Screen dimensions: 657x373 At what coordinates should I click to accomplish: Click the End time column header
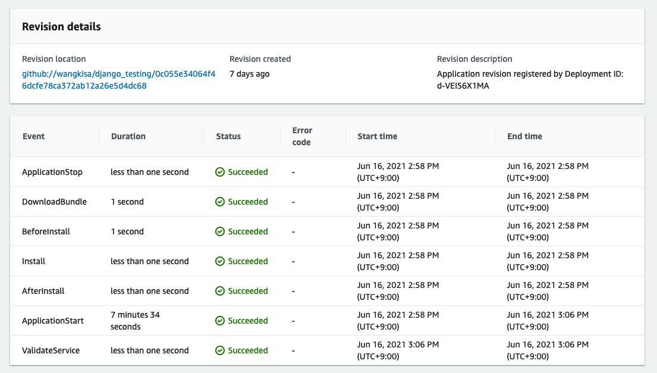[x=524, y=136]
